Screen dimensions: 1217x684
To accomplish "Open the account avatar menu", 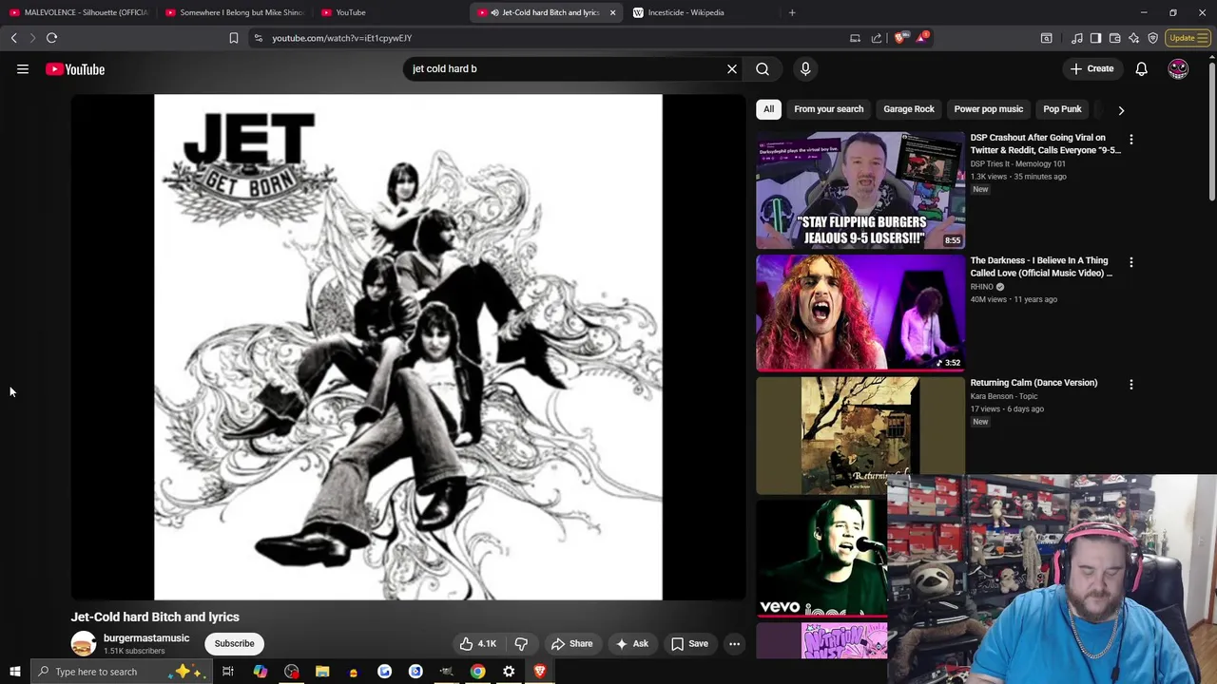I will [x=1178, y=68].
